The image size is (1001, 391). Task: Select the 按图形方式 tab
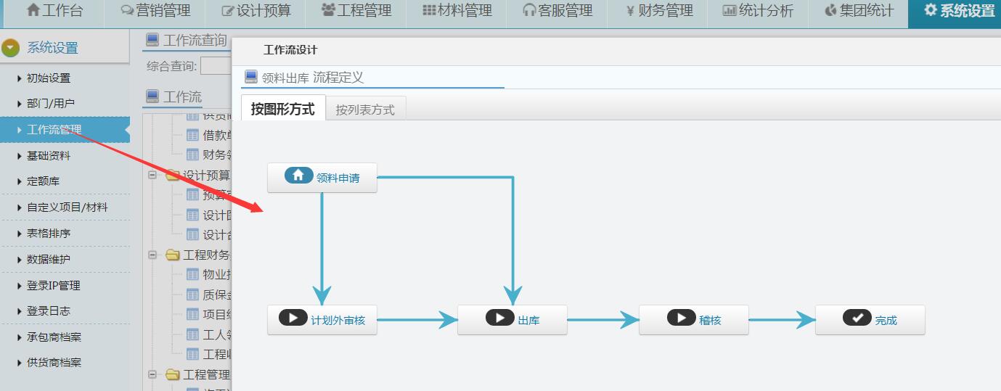282,110
